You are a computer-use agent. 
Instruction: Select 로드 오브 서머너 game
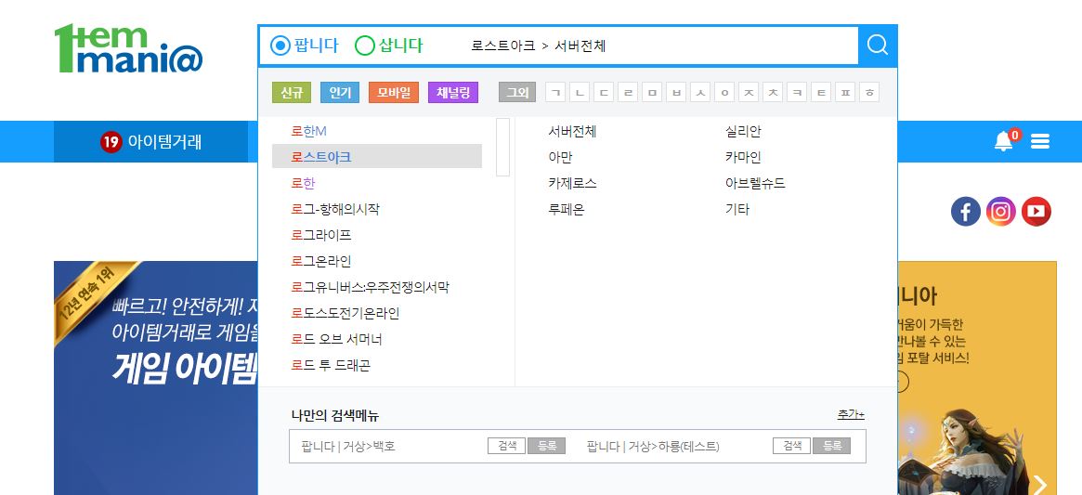pos(337,340)
